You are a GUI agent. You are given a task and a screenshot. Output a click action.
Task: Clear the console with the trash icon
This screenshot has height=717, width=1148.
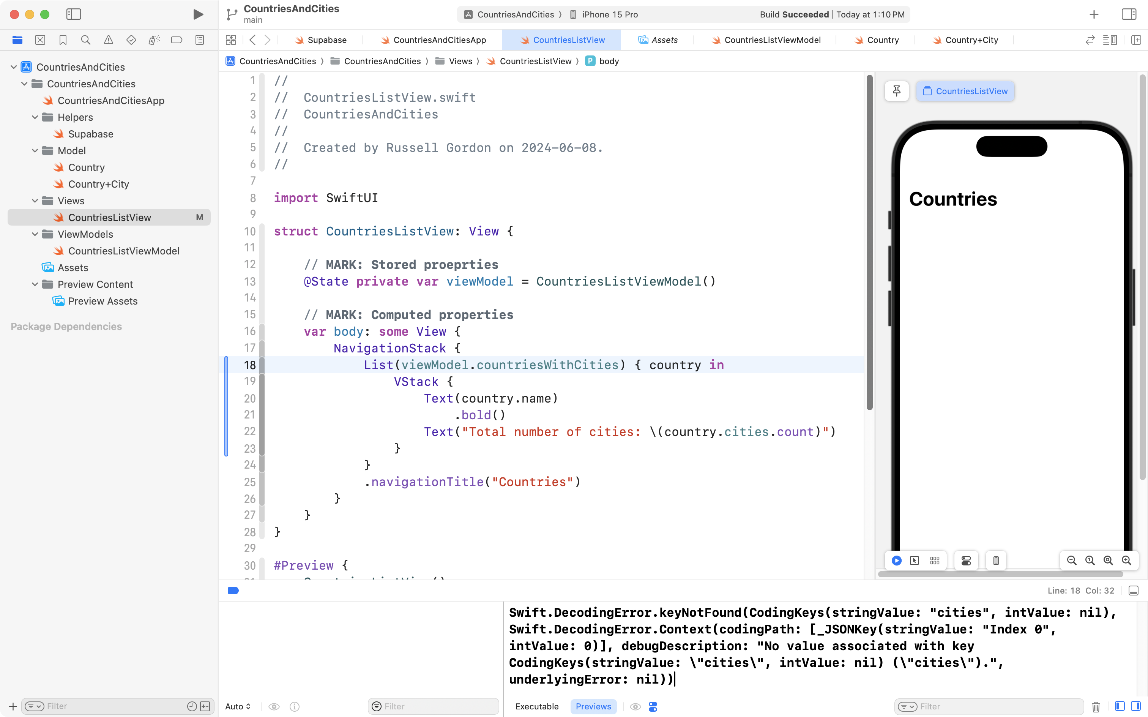pyautogui.click(x=1096, y=707)
